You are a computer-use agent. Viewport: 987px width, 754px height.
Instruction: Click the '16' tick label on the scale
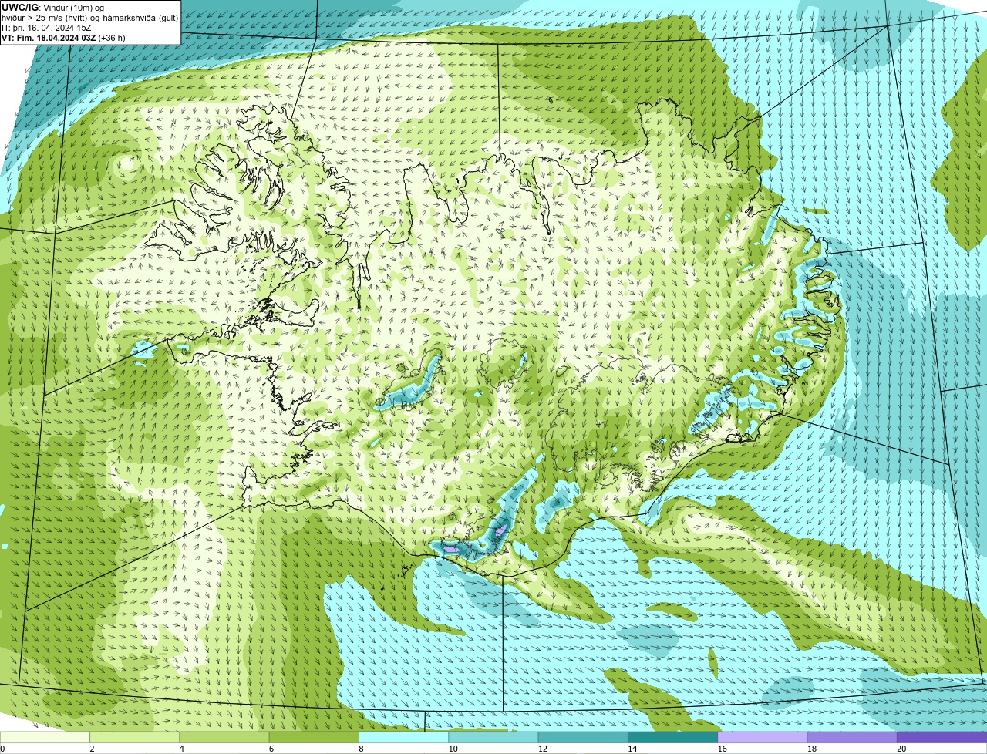723,749
